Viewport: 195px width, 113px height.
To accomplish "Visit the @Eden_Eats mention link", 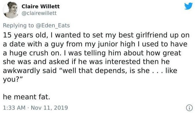I will point(53,25).
